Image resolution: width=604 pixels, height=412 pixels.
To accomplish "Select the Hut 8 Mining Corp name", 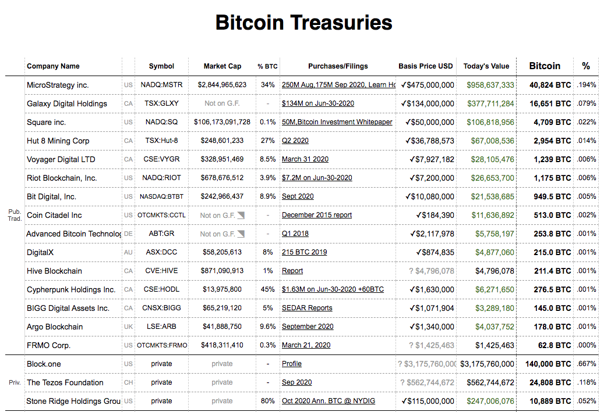I will click(x=58, y=141).
